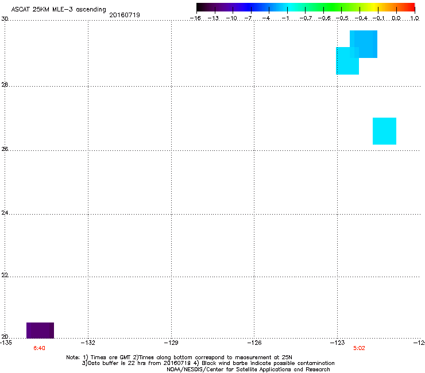Click the title text 'ASCAT 25KM MLE-3 ascending'
The width and height of the screenshot is (425, 373).
(59, 10)
